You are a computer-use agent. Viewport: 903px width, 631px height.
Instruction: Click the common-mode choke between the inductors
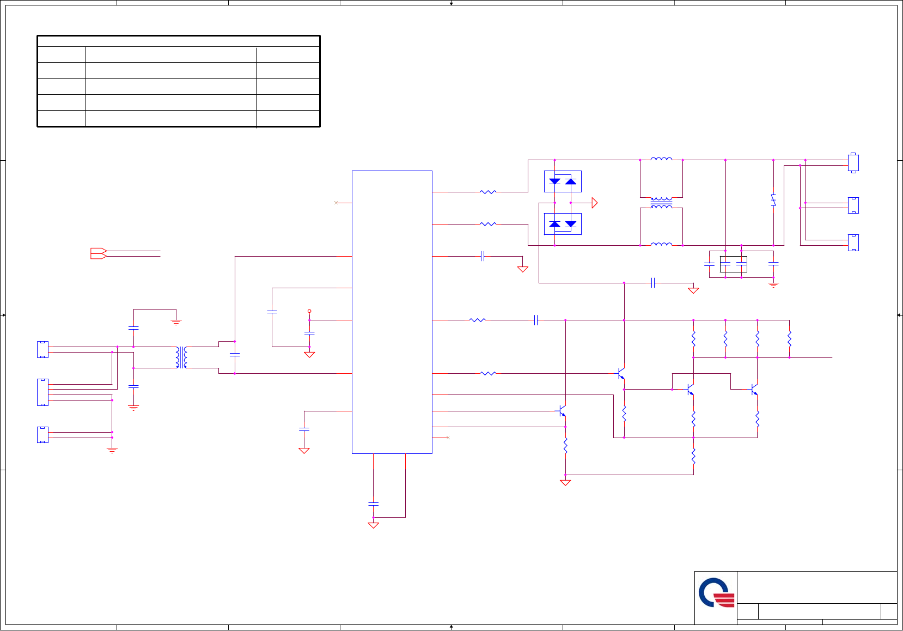click(x=661, y=203)
